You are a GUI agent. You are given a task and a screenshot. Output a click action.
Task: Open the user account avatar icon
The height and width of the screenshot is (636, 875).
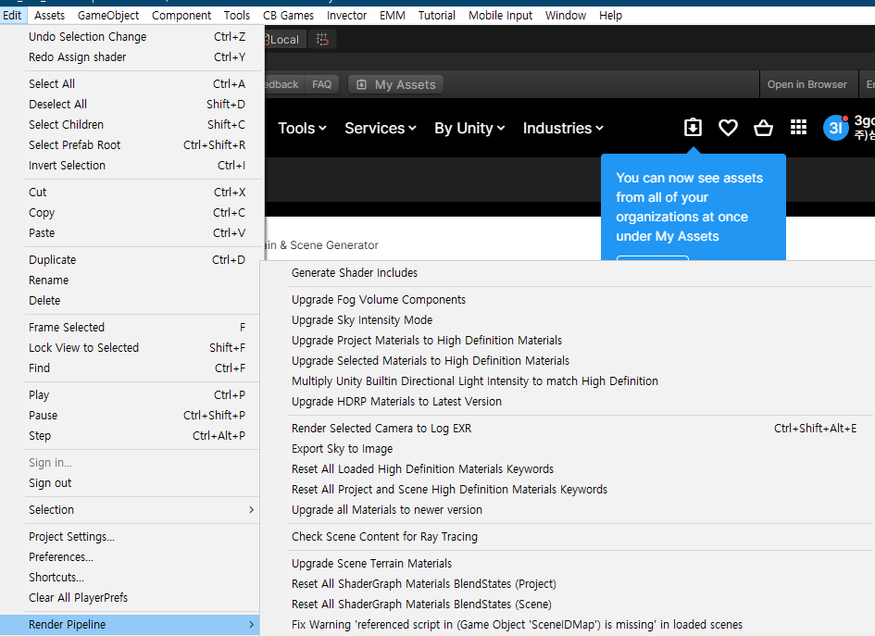pyautogui.click(x=835, y=128)
